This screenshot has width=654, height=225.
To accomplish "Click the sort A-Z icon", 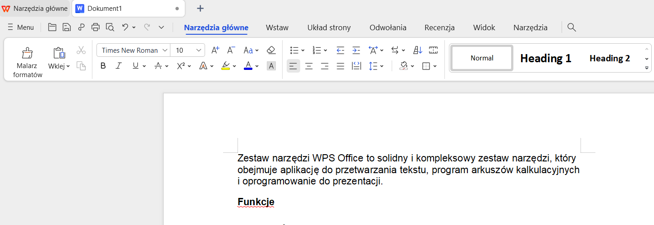I will 418,50.
